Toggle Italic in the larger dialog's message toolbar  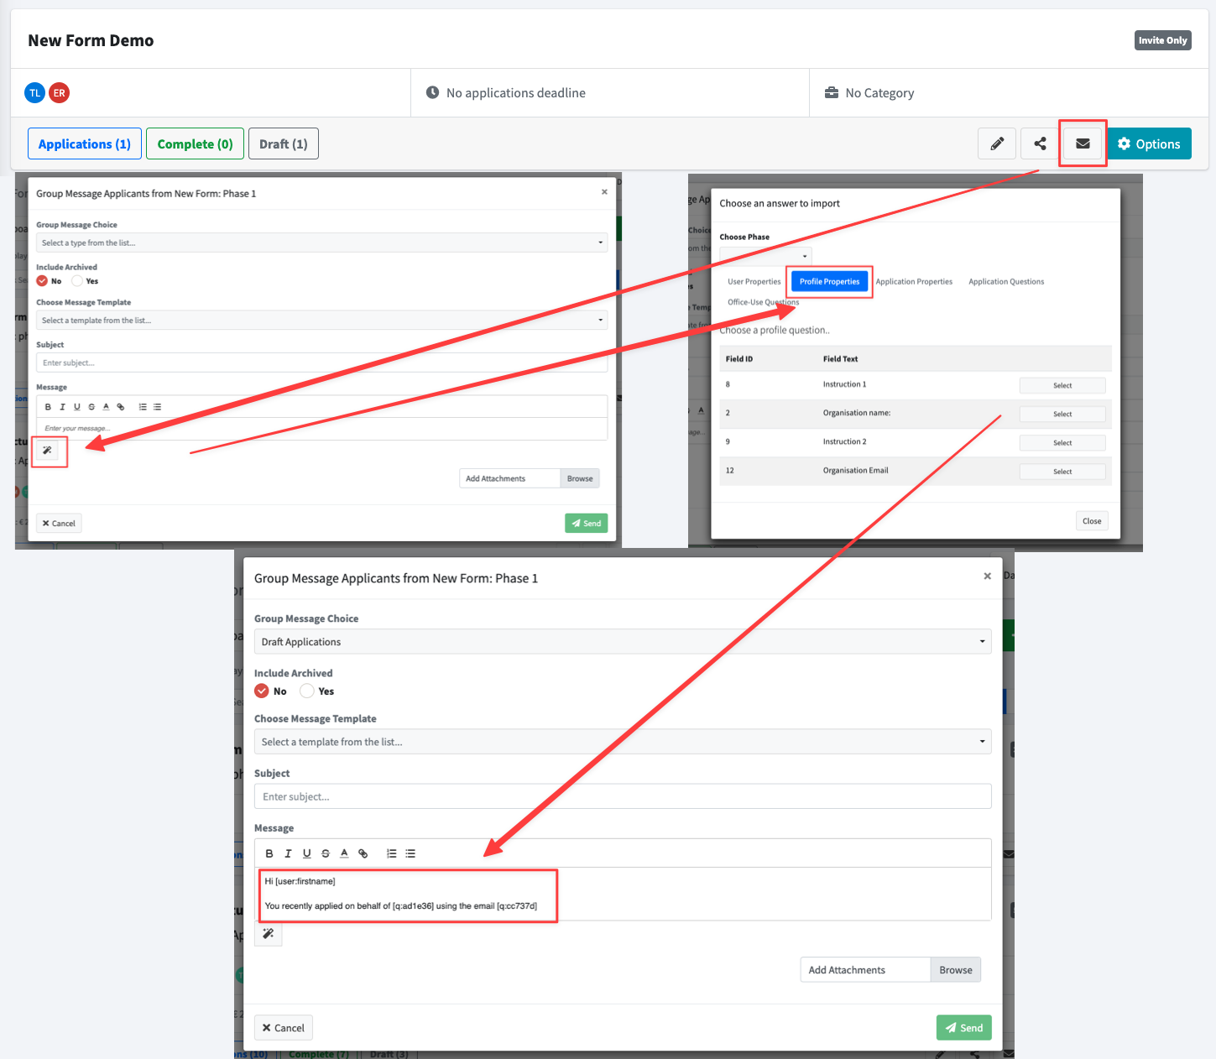[288, 853]
